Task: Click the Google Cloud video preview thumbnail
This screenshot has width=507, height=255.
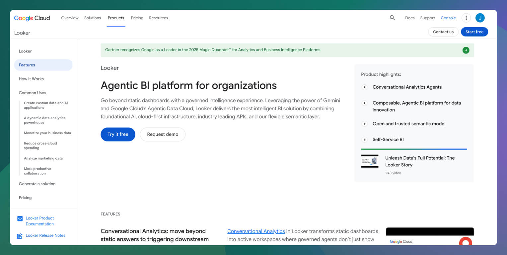Action: click(430, 236)
